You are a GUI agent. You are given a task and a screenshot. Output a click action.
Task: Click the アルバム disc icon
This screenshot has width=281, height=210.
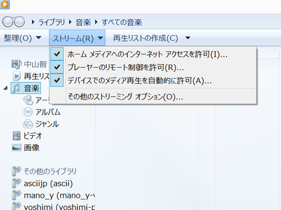click(28, 112)
